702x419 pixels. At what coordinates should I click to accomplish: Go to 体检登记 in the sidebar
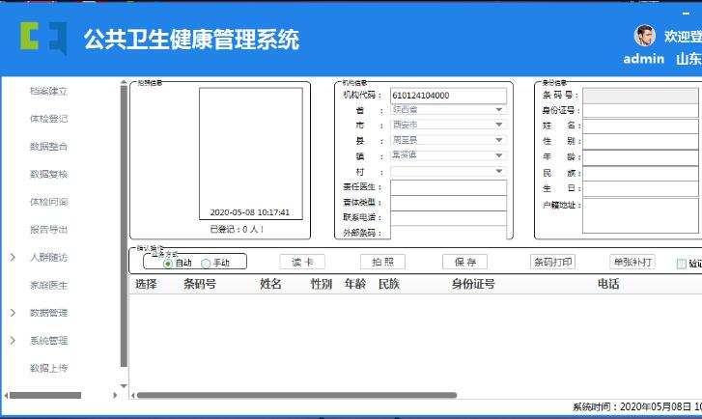point(48,119)
